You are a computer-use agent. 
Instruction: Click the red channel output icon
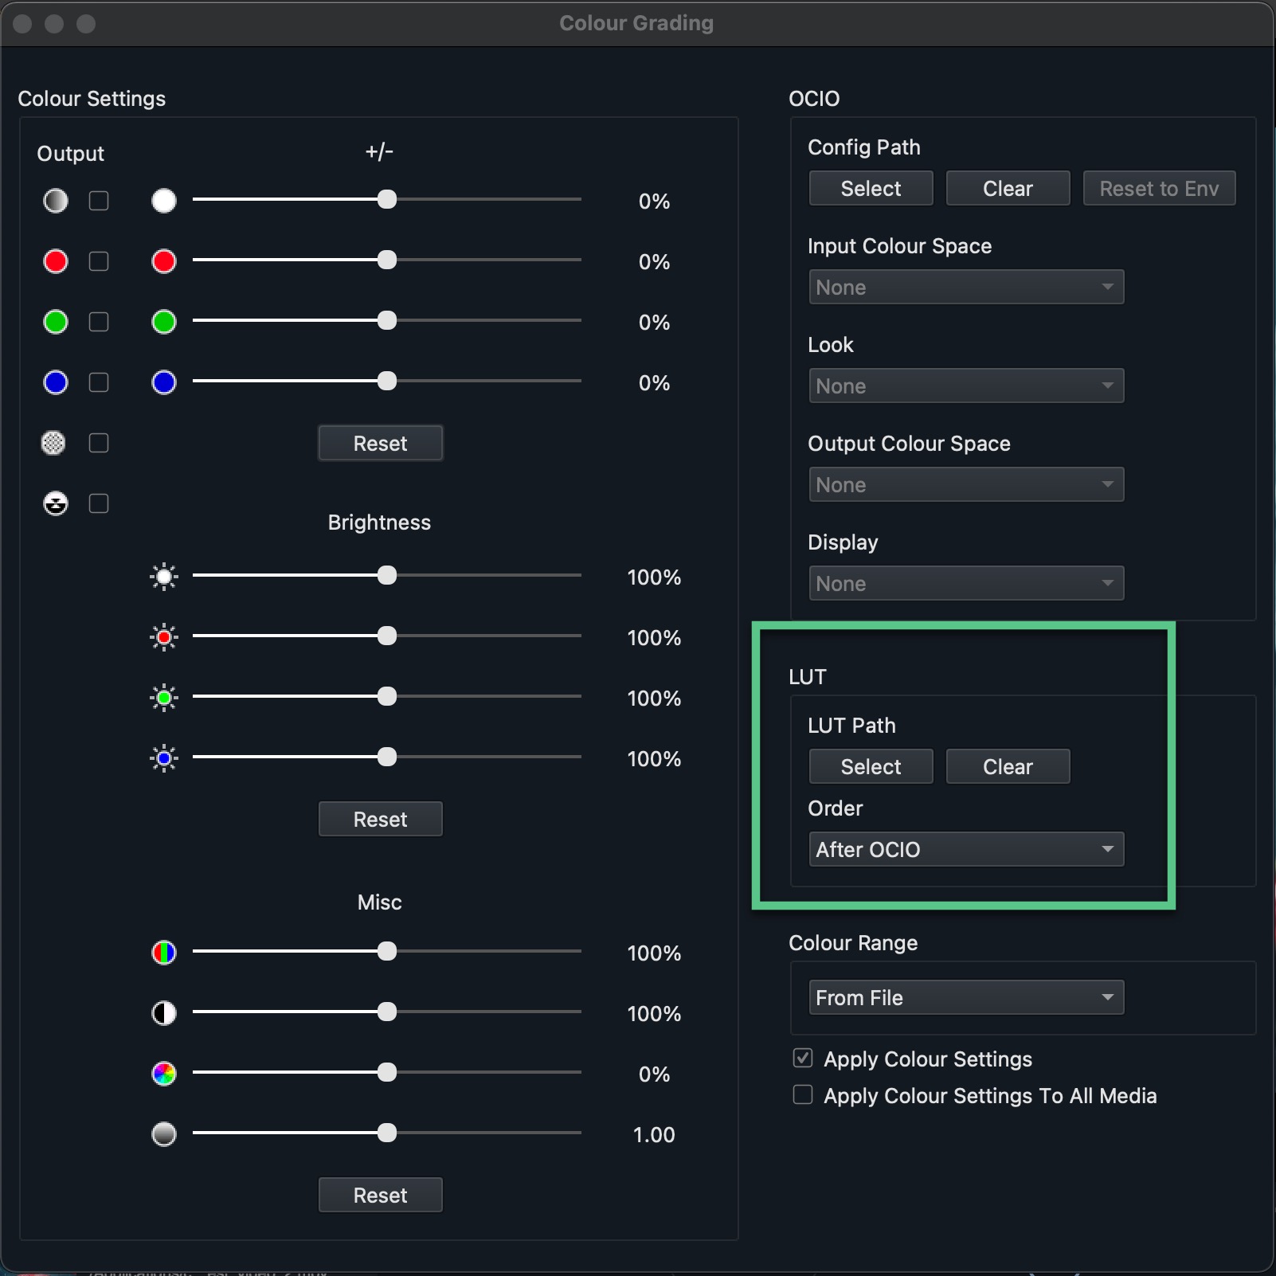(x=55, y=261)
